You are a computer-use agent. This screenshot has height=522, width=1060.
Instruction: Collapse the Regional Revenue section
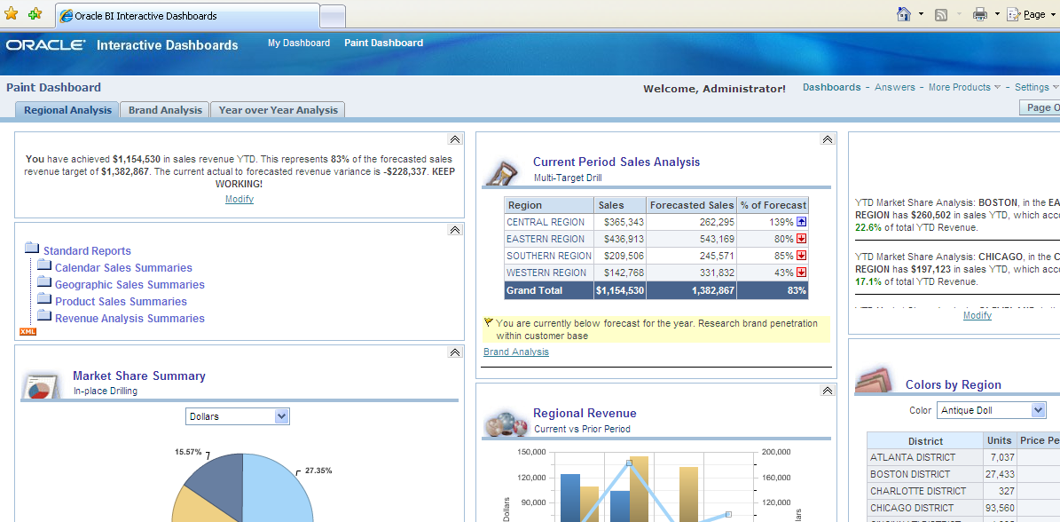coord(828,391)
